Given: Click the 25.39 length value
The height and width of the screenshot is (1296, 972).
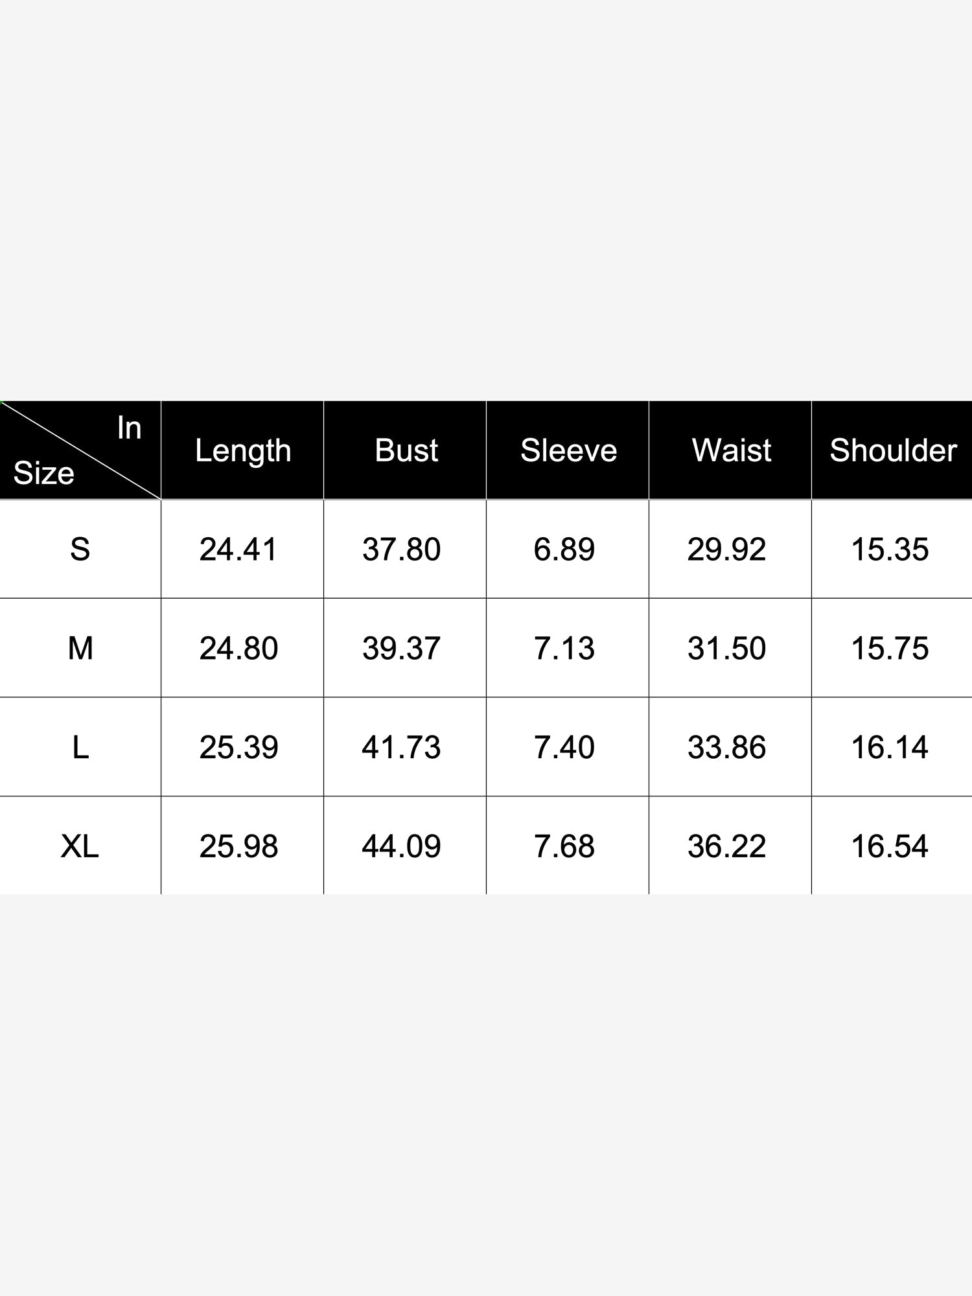Looking at the screenshot, I should (238, 747).
